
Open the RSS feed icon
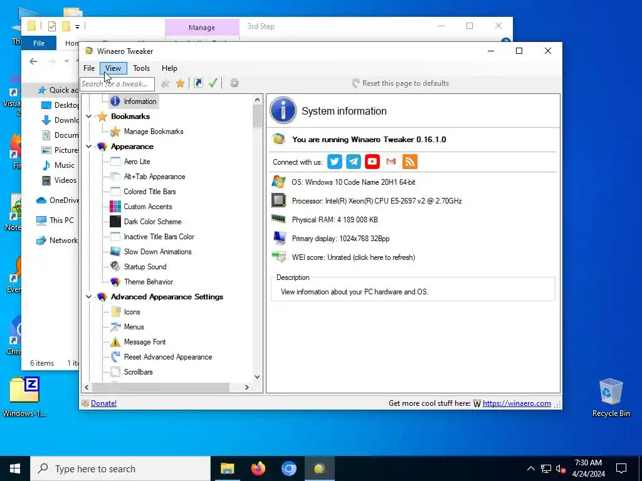point(410,162)
